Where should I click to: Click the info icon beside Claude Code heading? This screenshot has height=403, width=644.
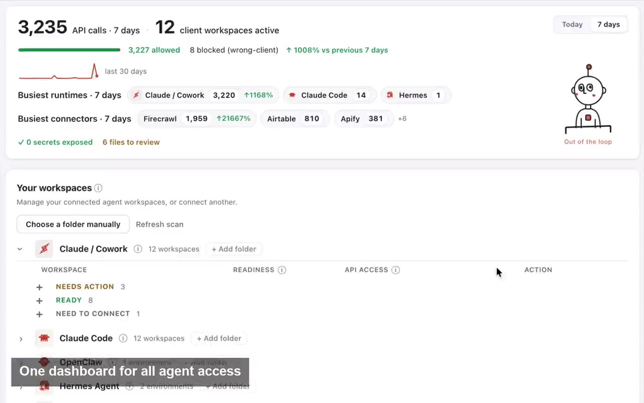(x=123, y=338)
